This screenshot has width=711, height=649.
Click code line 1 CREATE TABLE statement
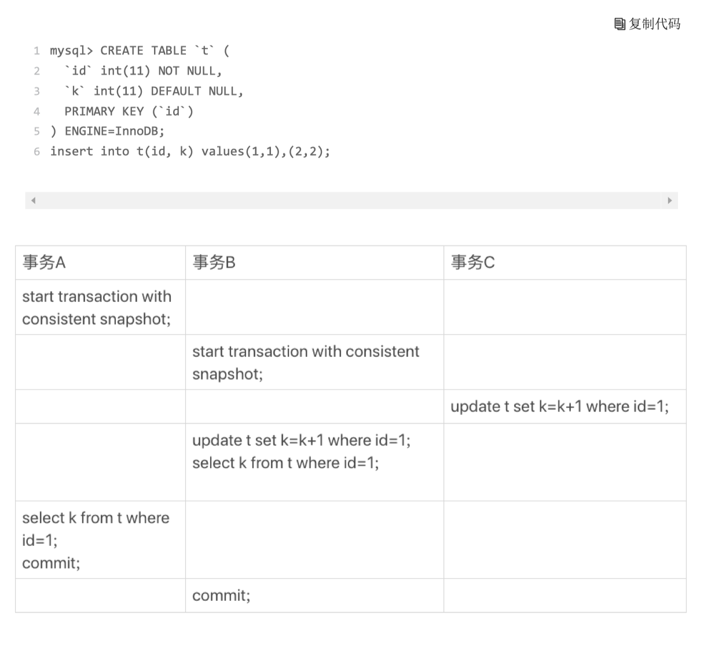coord(140,51)
